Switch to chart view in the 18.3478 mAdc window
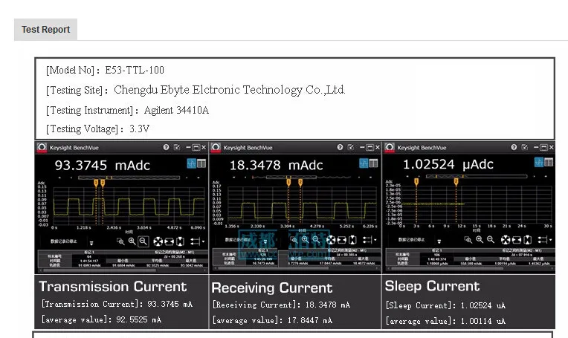 (364, 163)
